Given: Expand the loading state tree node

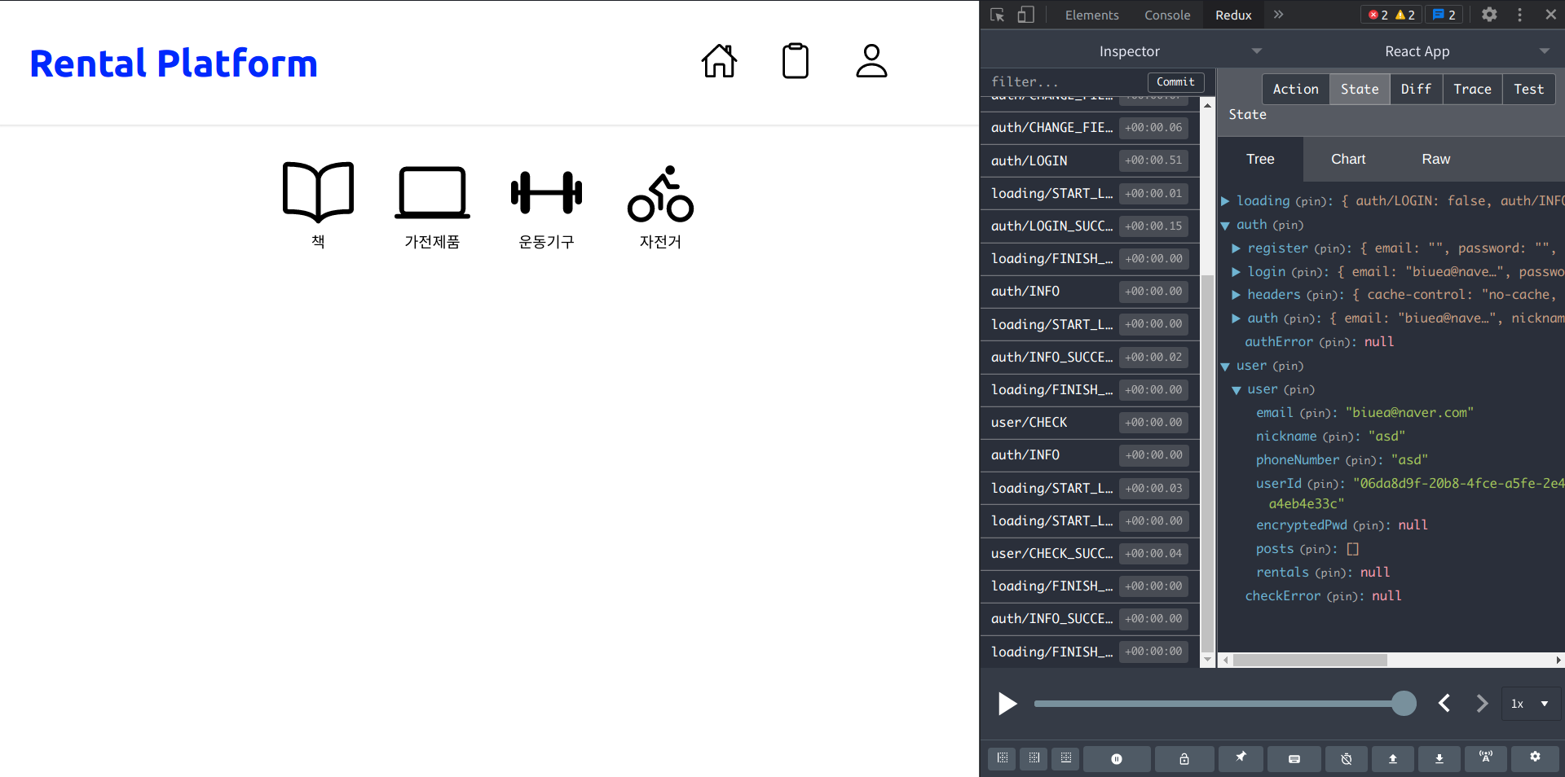Looking at the screenshot, I should pyautogui.click(x=1225, y=201).
